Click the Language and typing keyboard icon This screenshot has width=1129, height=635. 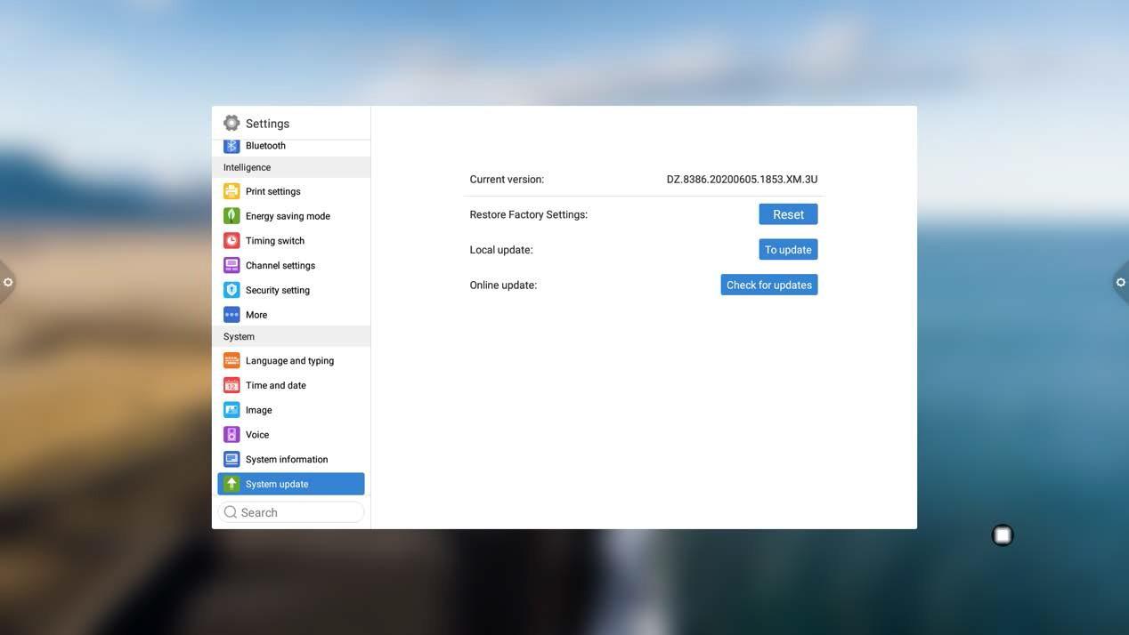(x=231, y=361)
